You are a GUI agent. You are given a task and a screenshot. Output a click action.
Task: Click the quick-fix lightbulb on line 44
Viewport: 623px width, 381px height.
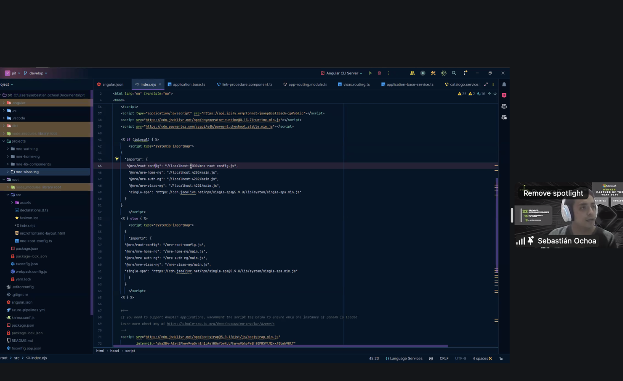117,159
